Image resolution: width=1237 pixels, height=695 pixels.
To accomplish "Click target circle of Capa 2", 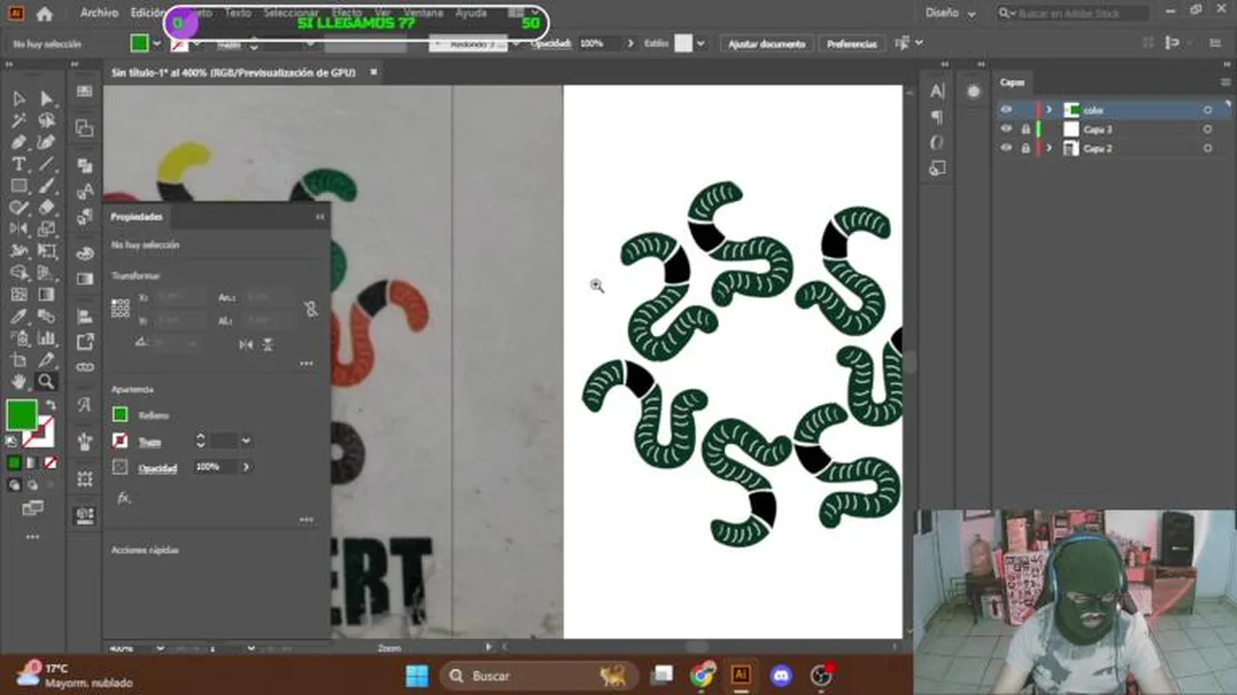I will 1207,149.
